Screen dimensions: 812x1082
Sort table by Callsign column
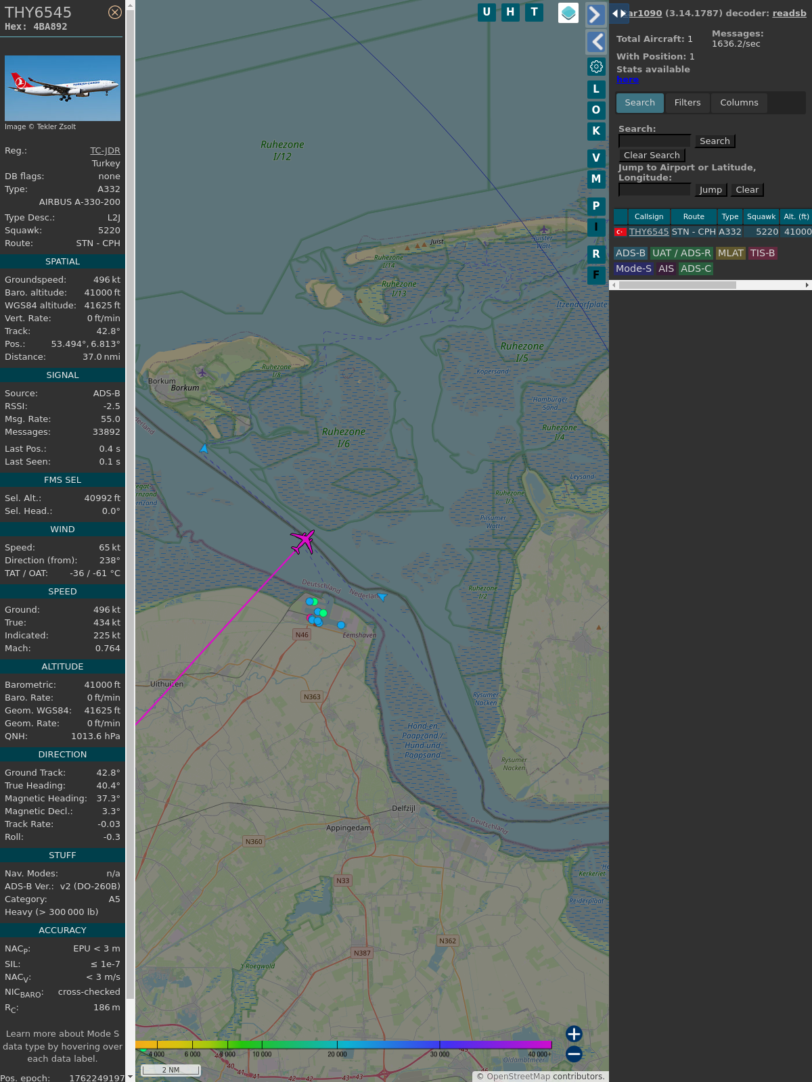pyautogui.click(x=649, y=216)
